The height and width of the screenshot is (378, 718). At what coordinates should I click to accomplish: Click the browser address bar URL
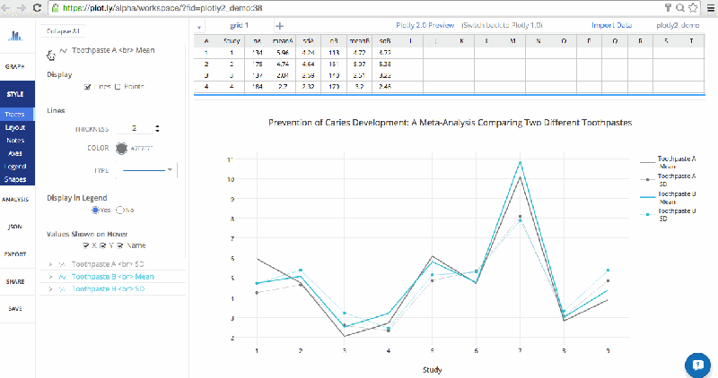click(x=162, y=8)
